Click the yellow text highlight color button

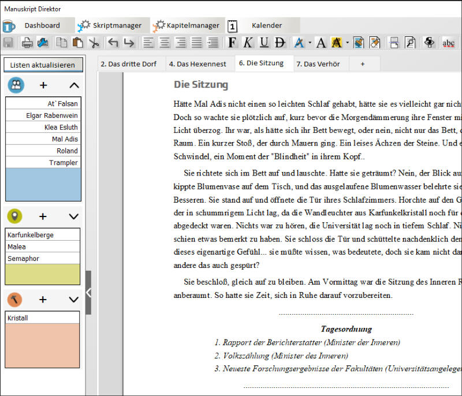pos(337,42)
